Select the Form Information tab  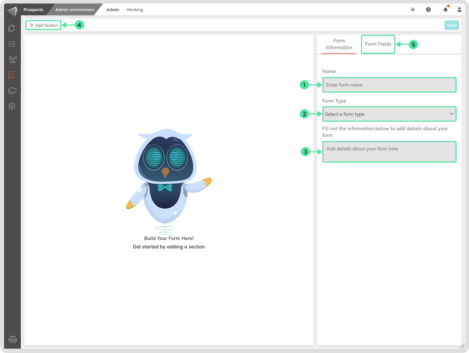(339, 44)
